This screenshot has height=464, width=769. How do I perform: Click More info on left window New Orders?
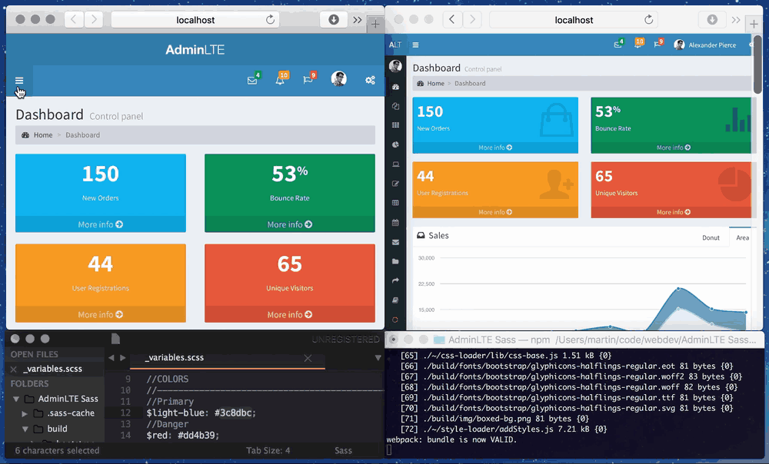click(x=101, y=224)
